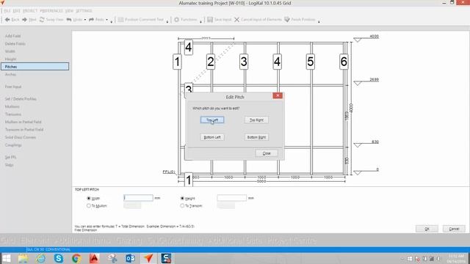Open Google Chrome from the taskbar
The height and width of the screenshot is (264, 470).
(x=76, y=258)
